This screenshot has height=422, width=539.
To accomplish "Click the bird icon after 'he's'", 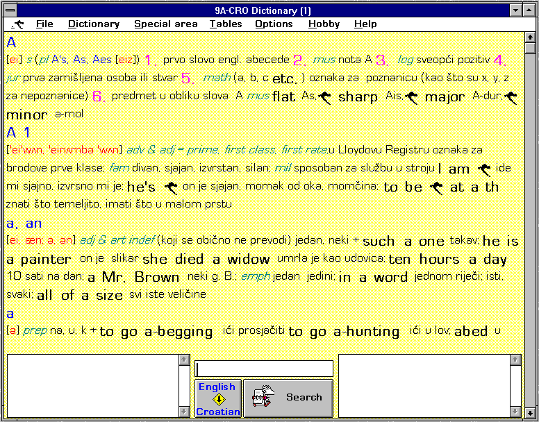I will click(x=170, y=187).
